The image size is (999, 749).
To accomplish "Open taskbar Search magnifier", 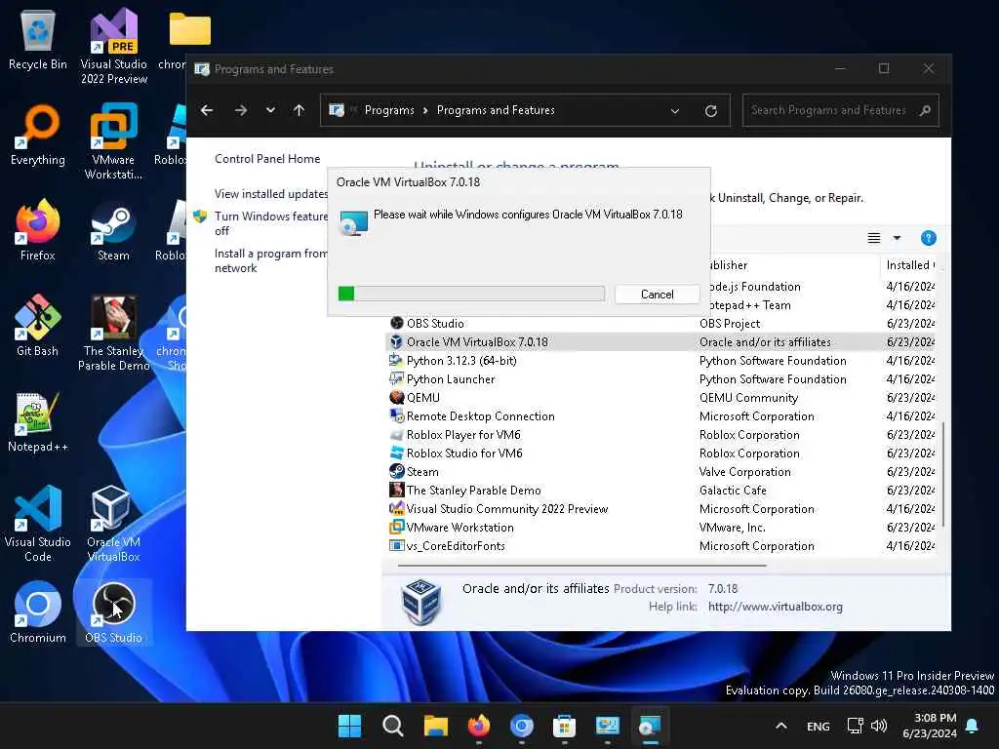I will coord(392,726).
